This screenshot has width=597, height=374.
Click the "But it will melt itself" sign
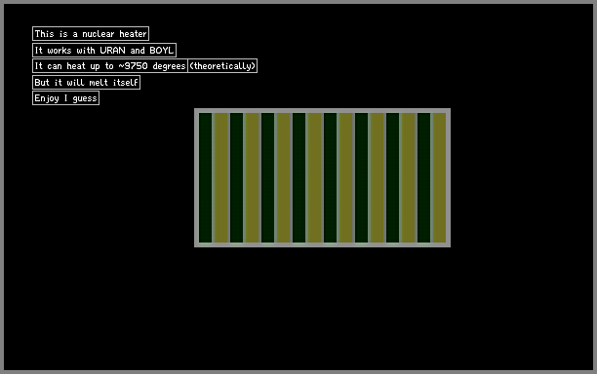pos(87,83)
